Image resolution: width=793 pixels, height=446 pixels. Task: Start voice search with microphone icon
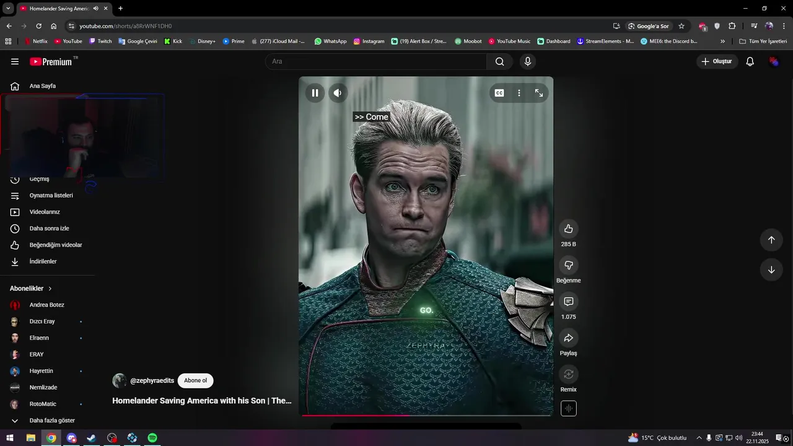(528, 61)
